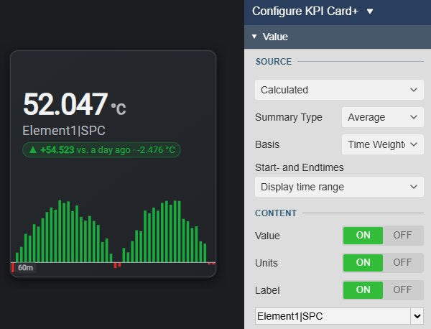This screenshot has height=329, width=431.
Task: Click the Configure KPI Card+ title
Action: 305,11
